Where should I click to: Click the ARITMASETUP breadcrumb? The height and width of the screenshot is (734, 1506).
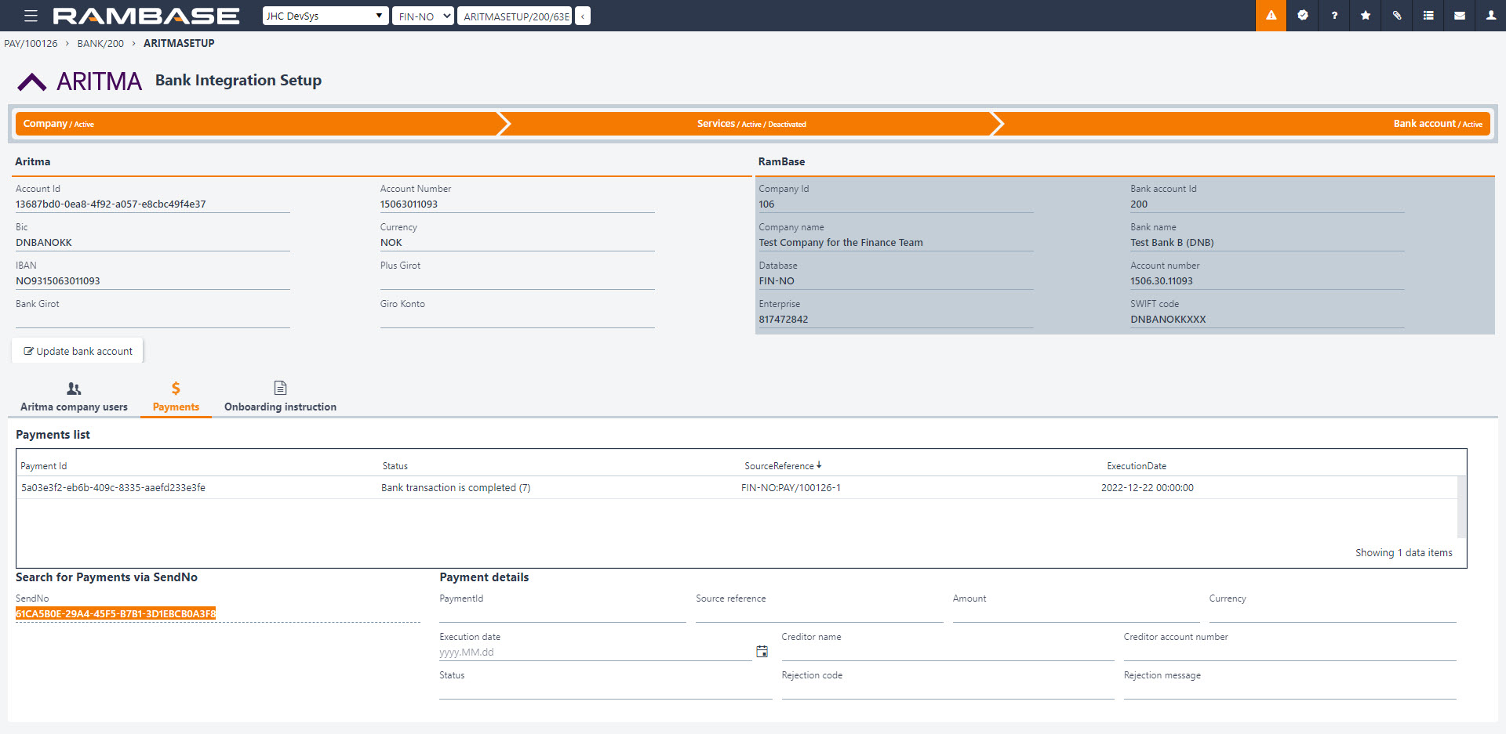179,43
